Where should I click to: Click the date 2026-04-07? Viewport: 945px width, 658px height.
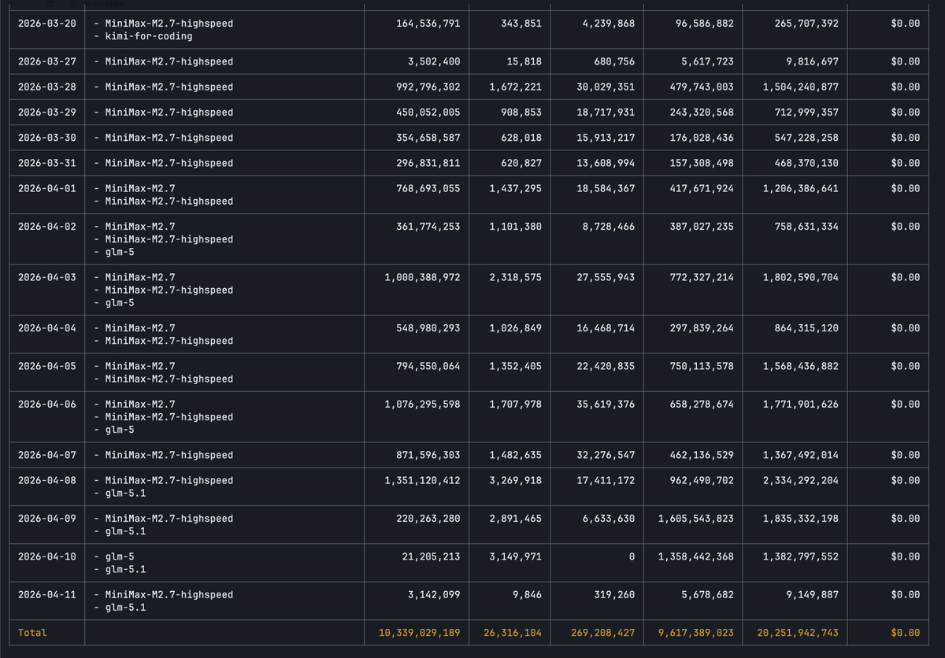pos(47,455)
